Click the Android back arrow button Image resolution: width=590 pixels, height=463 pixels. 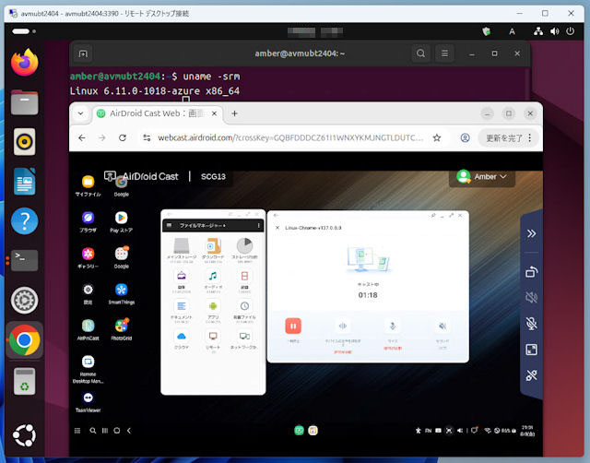point(129,431)
